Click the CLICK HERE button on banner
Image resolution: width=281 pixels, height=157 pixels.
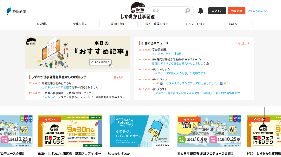pos(100,62)
